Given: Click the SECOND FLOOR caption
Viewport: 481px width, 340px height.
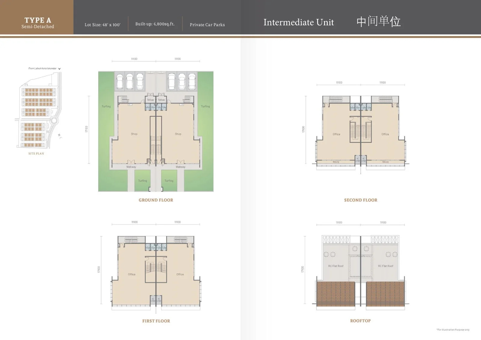Looking at the screenshot, I should point(360,200).
